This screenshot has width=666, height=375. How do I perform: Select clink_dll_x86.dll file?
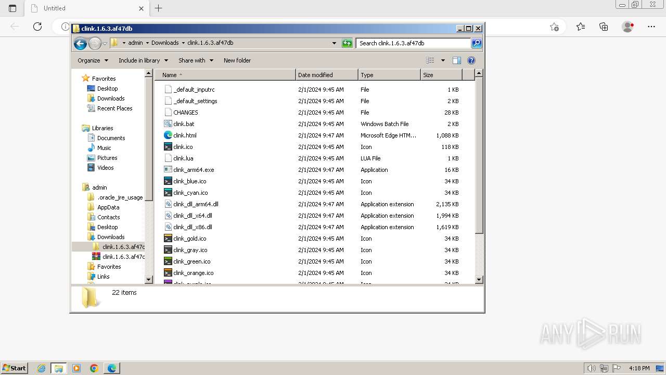pyautogui.click(x=193, y=227)
